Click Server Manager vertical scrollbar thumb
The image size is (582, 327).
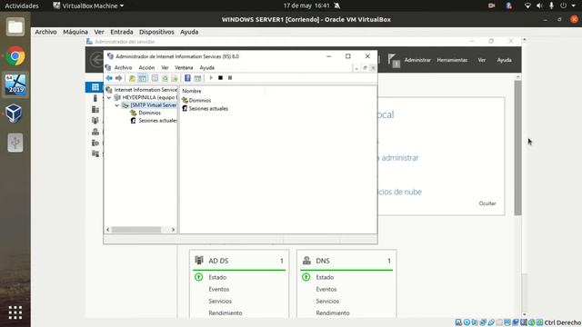point(517,147)
